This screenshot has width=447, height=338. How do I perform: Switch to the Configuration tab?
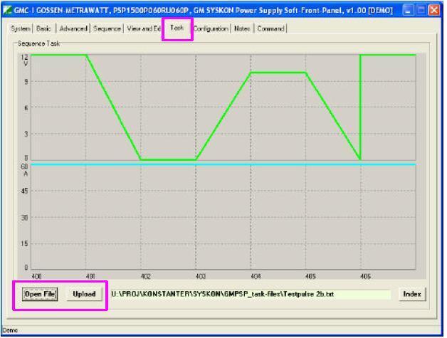point(211,28)
